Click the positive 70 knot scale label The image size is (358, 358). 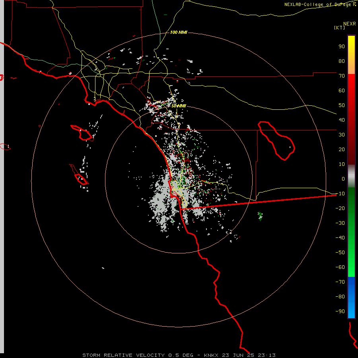point(342,76)
